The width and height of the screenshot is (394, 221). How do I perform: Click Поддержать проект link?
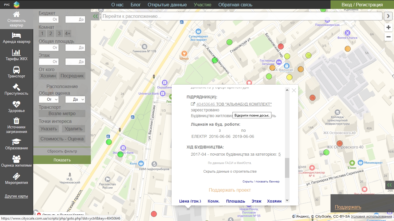(x=230, y=190)
